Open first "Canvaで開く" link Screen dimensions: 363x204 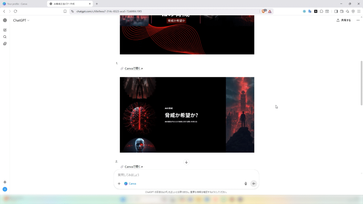pos(133,68)
